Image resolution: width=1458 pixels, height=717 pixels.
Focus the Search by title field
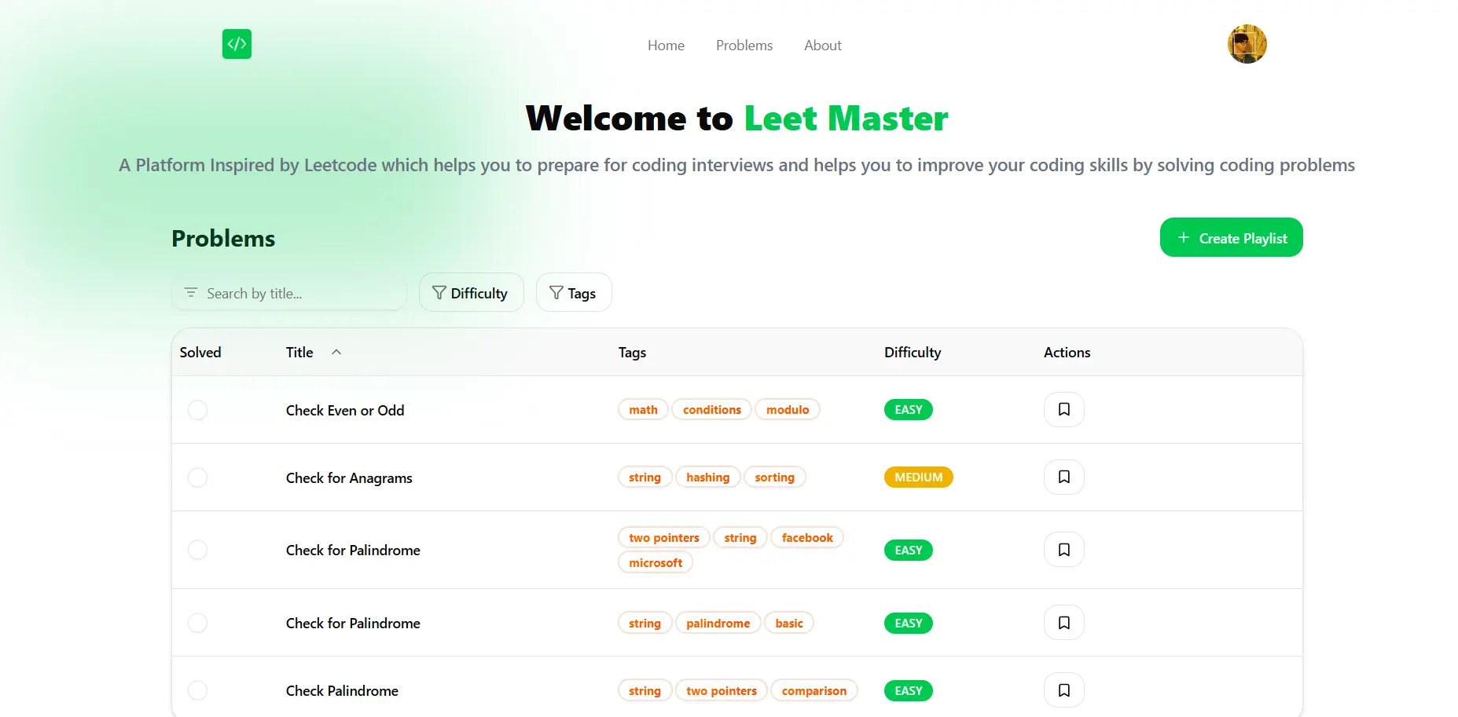click(299, 294)
